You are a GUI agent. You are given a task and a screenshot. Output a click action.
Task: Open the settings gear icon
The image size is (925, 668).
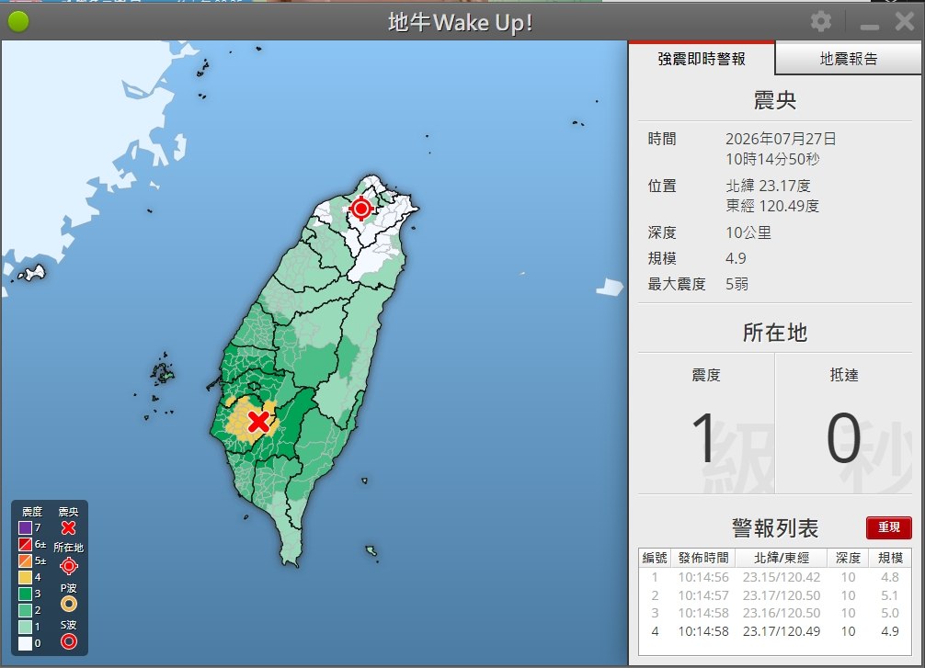(820, 22)
